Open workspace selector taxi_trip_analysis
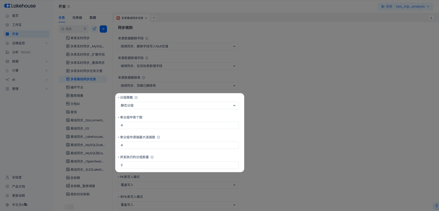Viewport: 439px width, 211px height. click(x=405, y=7)
